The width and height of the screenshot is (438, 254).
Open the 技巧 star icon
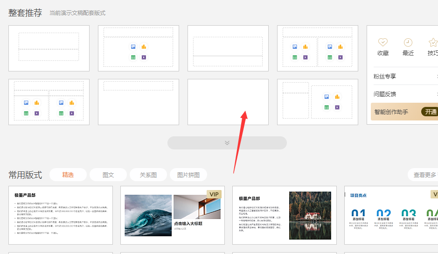[x=433, y=42]
